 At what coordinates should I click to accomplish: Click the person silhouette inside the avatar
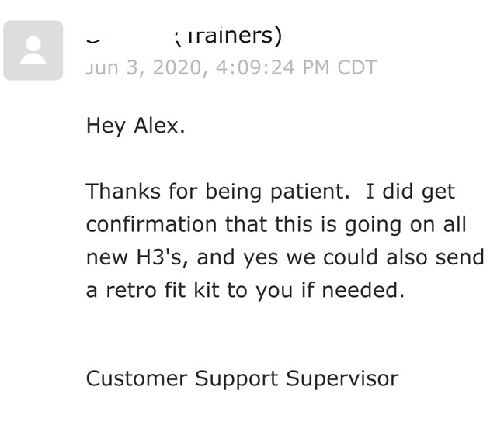[33, 50]
